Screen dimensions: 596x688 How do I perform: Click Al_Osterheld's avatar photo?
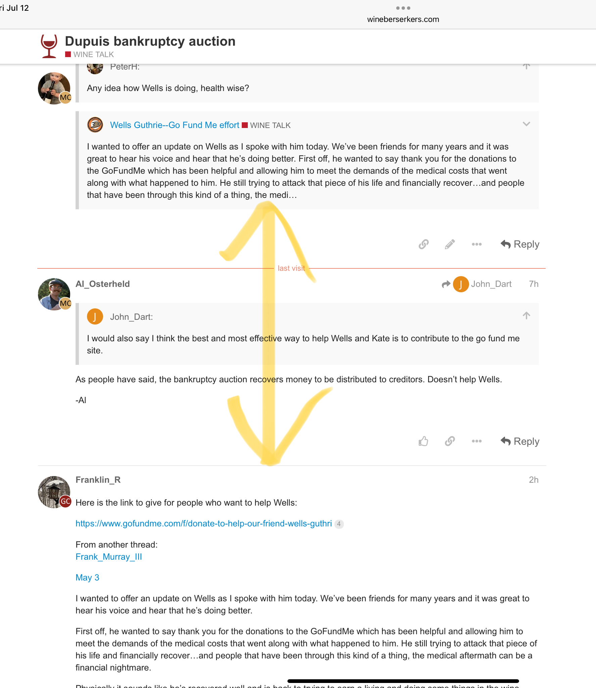[54, 294]
